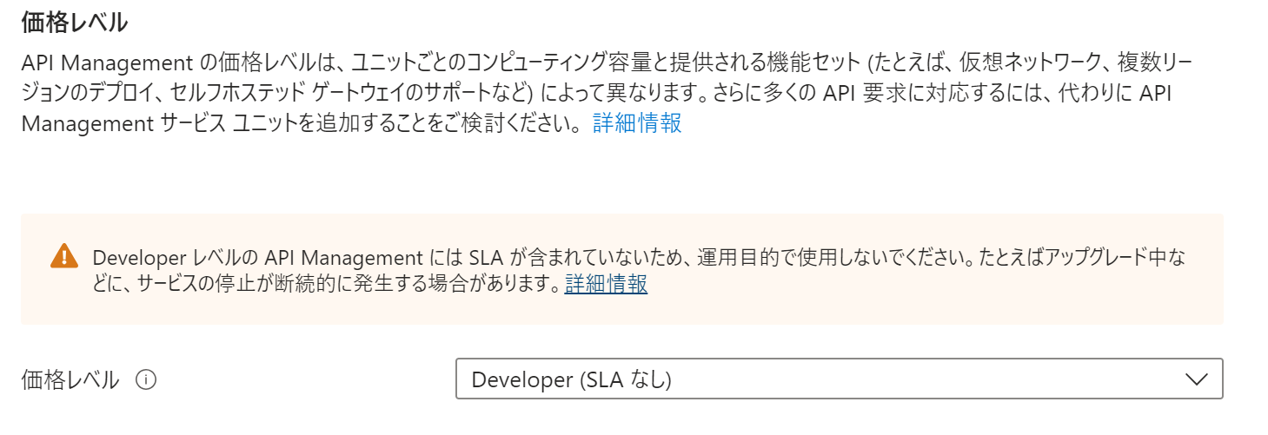This screenshot has height=435, width=1268.
Task: Click the selected text Developer (SLA なし)
Action: 571,379
